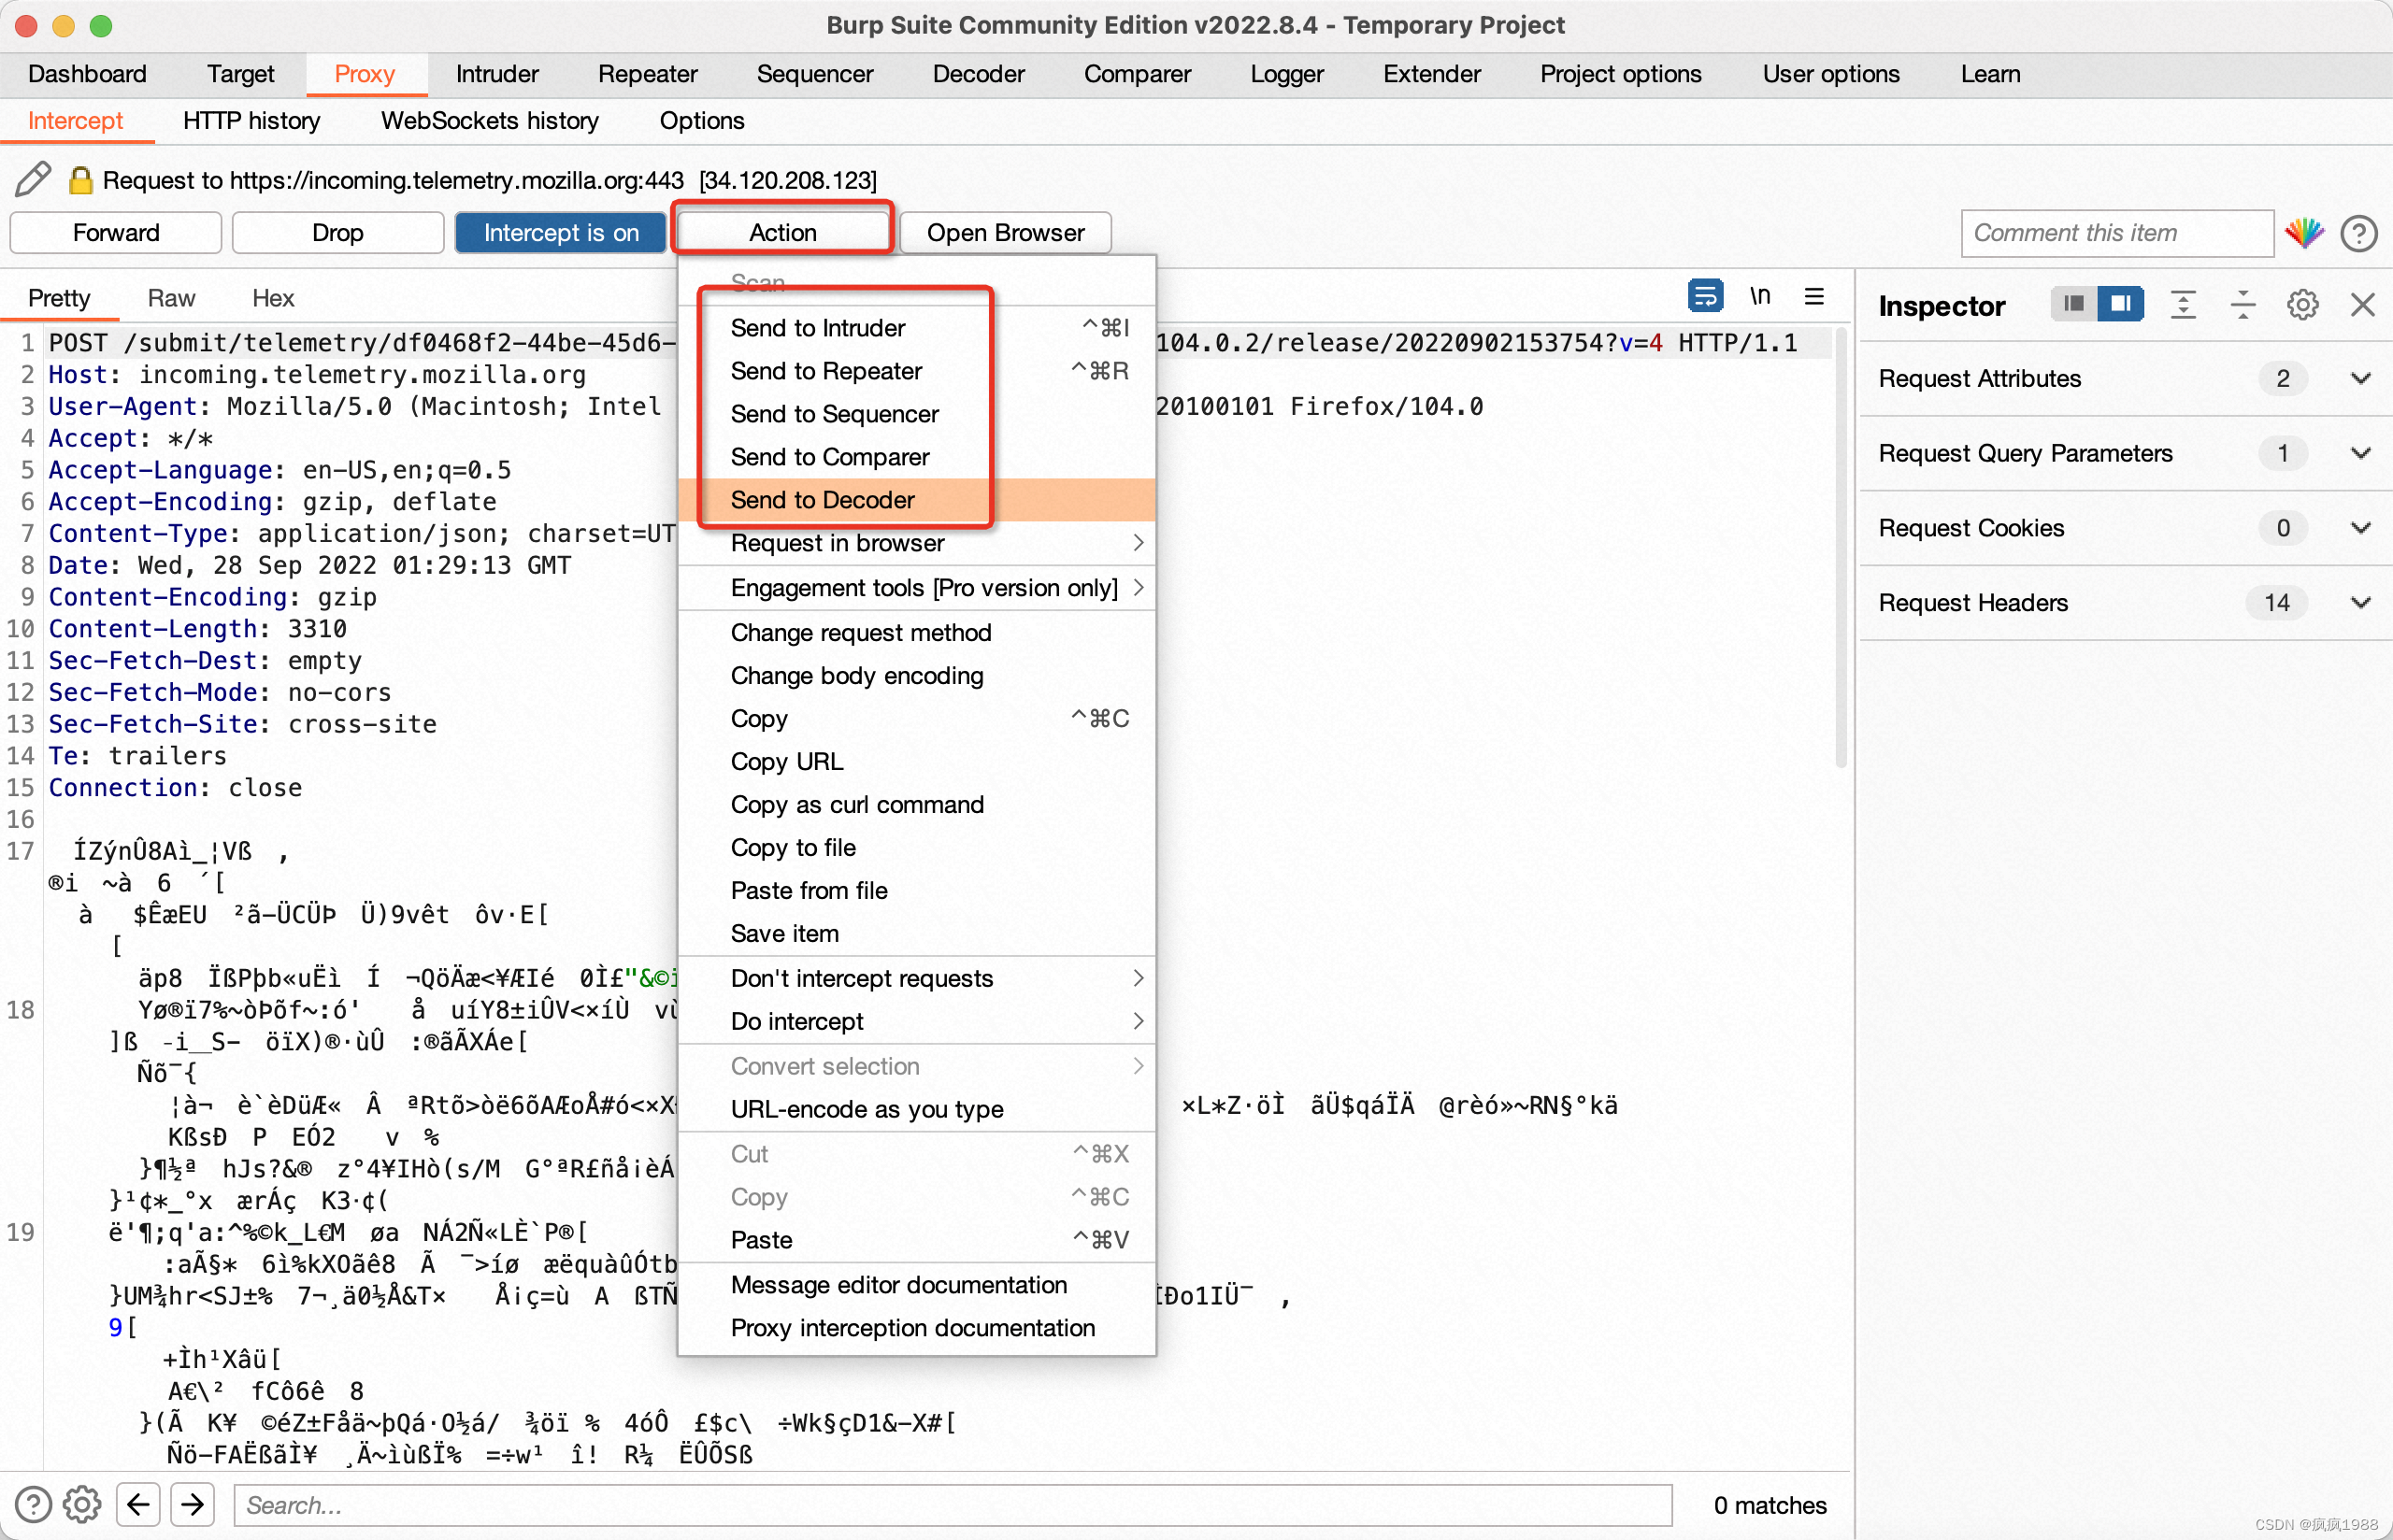Image resolution: width=2393 pixels, height=1540 pixels.
Task: Select Send to Intruder menu option
Action: point(824,328)
